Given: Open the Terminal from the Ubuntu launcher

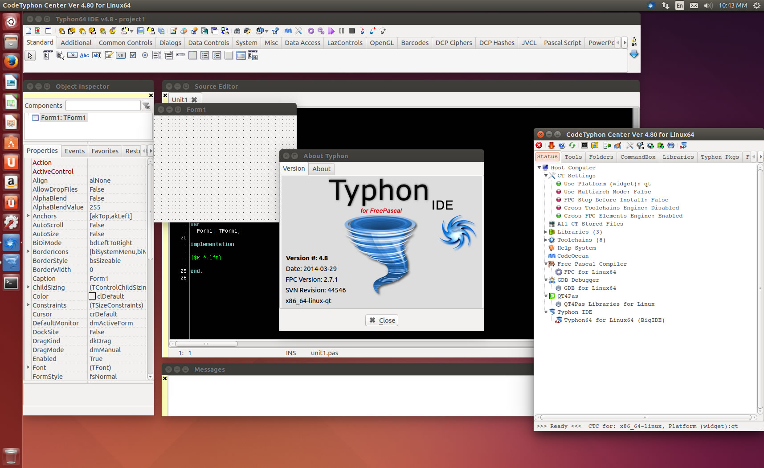Looking at the screenshot, I should (11, 283).
